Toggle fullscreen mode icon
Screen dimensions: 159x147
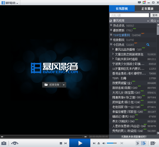point(122,143)
